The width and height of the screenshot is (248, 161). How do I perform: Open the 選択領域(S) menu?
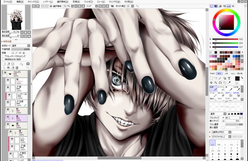(x=63, y=2)
